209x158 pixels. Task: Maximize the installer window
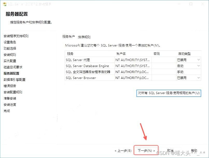coord(191,4)
